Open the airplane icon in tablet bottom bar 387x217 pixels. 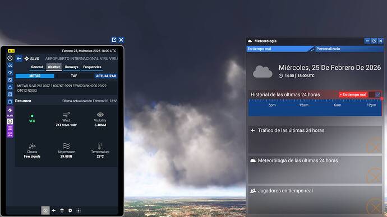click(x=53, y=210)
